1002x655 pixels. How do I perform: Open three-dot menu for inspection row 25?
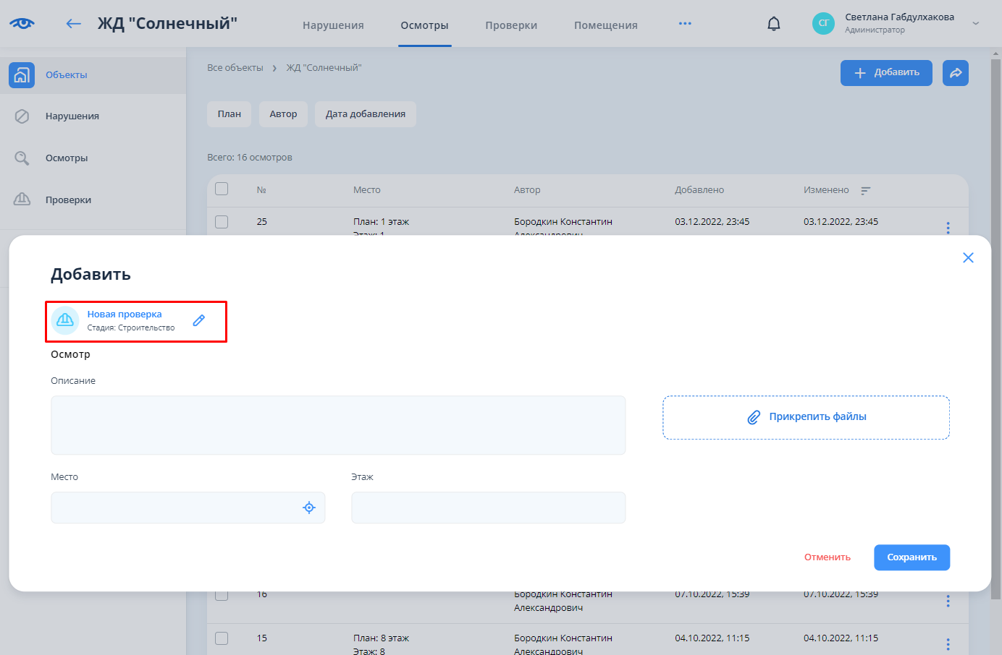click(948, 227)
